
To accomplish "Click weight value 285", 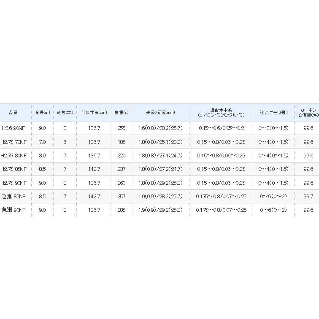I will tap(122, 210).
